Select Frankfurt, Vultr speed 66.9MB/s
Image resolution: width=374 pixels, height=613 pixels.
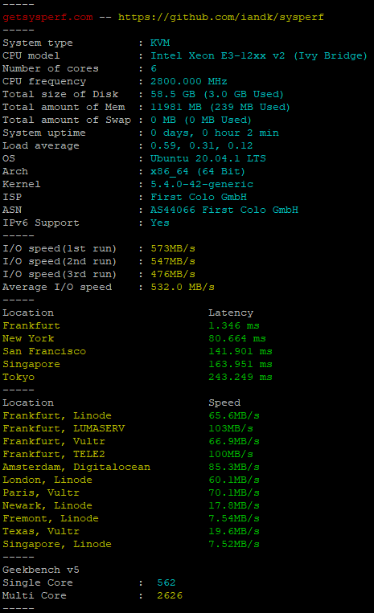[x=234, y=441]
